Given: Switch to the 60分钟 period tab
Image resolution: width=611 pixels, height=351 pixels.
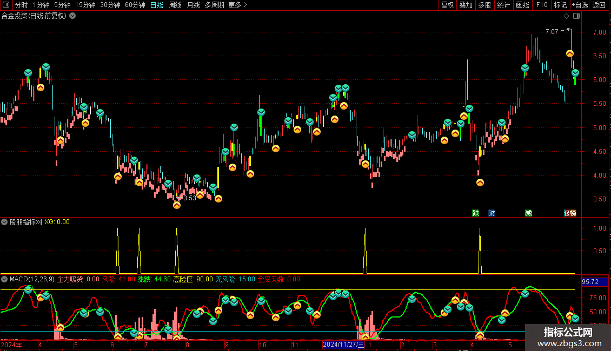Looking at the screenshot, I should (x=135, y=5).
